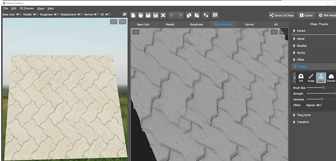Click the Open folder icon

[141, 15]
